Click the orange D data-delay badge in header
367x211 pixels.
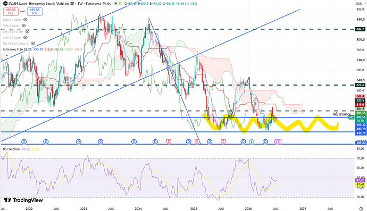pyautogui.click(x=120, y=4)
